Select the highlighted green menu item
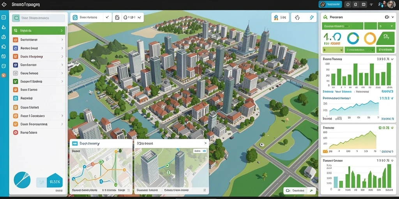Screen dimensions: 399x199 39,30
